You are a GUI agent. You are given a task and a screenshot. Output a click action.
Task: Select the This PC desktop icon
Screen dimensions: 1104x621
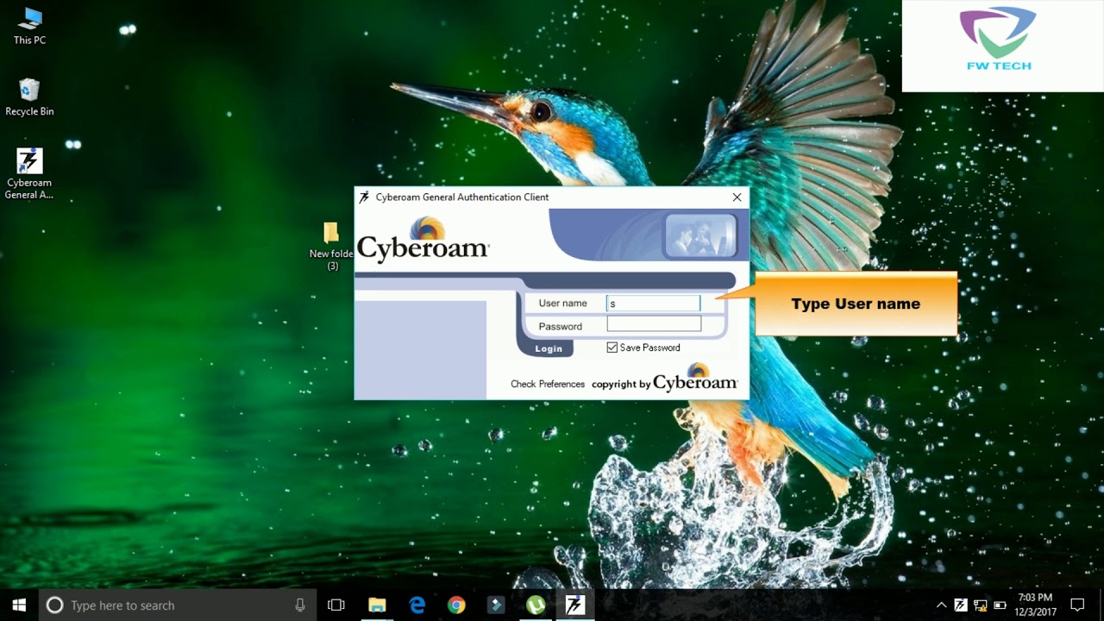(x=29, y=26)
